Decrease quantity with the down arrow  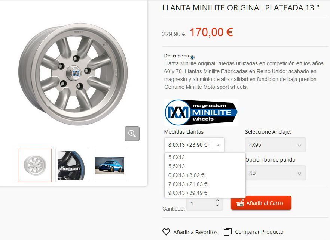217,205
